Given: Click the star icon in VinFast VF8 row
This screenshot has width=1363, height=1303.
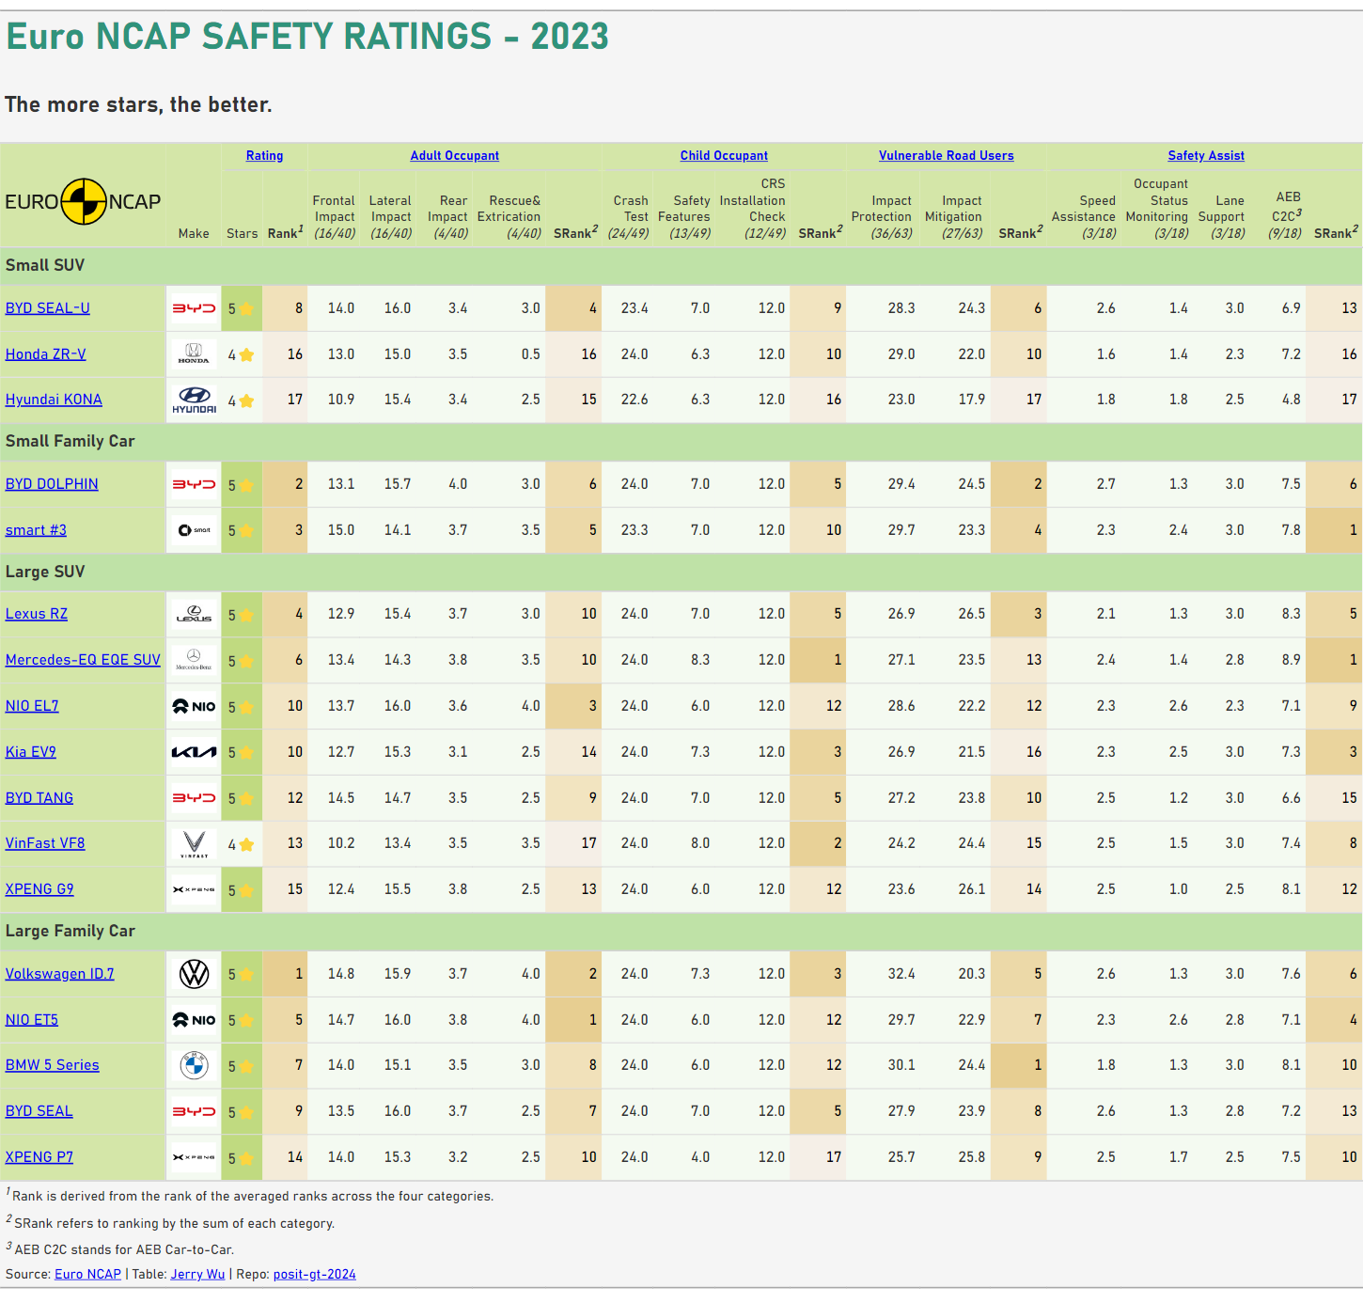Looking at the screenshot, I should (246, 844).
